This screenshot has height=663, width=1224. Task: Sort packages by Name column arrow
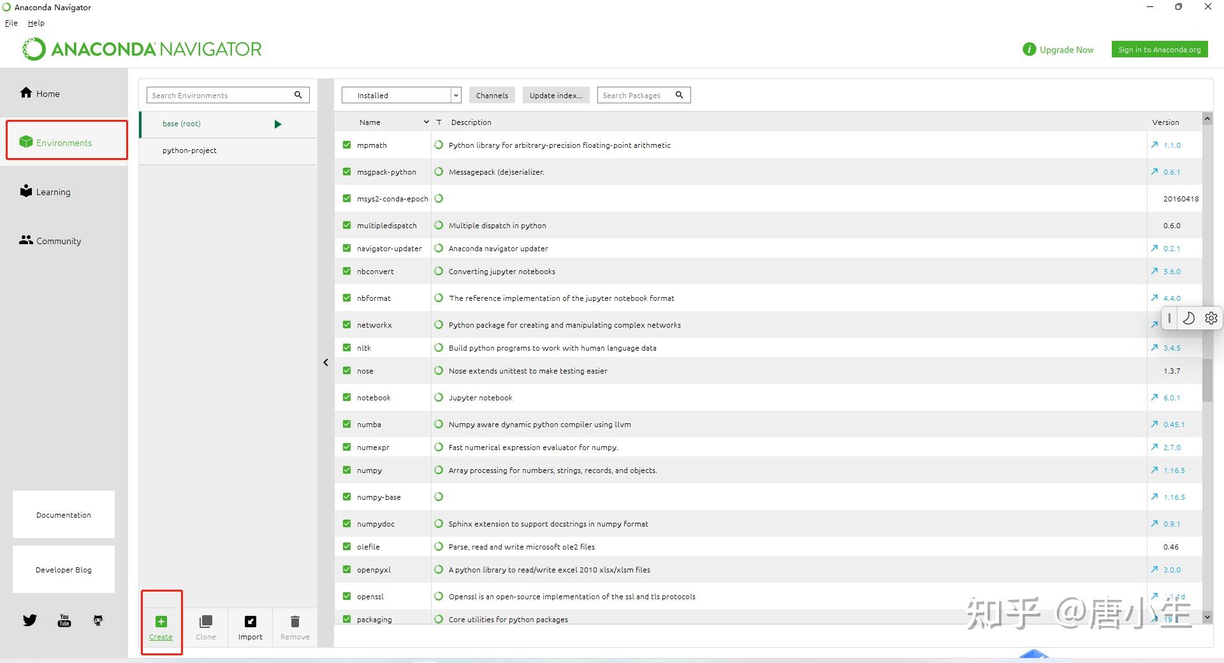(x=426, y=122)
